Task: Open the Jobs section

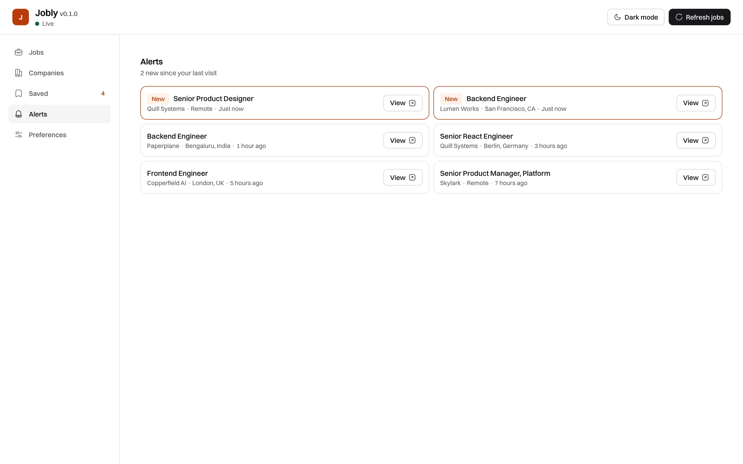Action: [x=60, y=52]
